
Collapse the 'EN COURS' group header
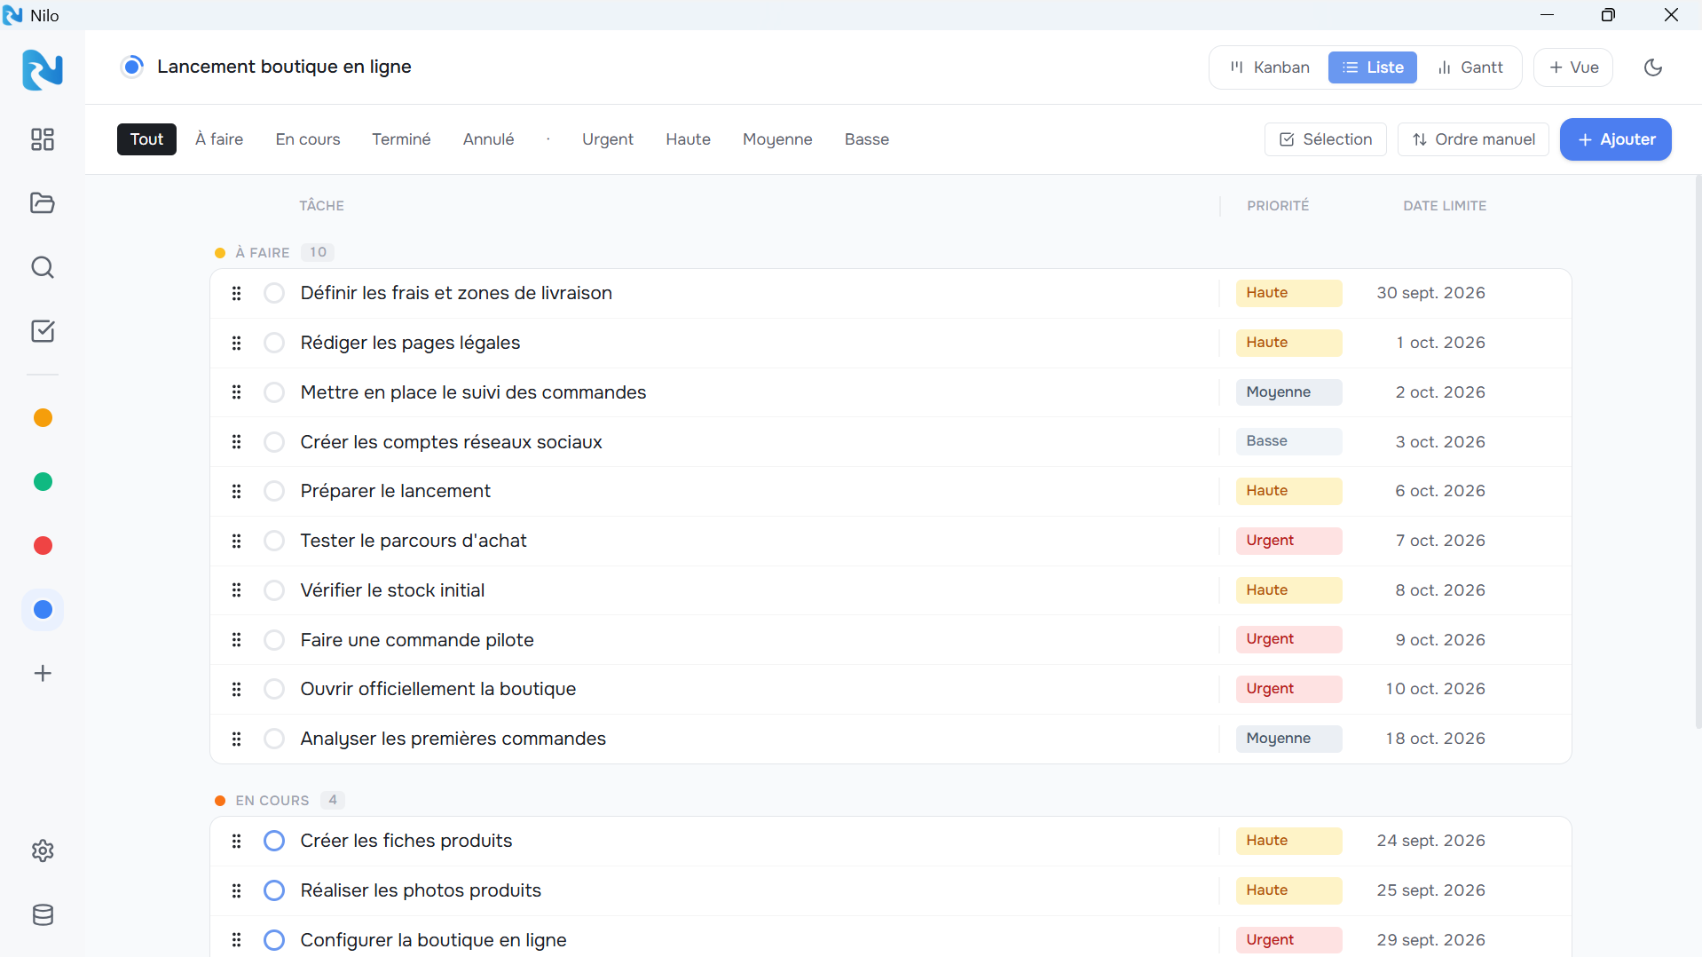[x=280, y=800]
